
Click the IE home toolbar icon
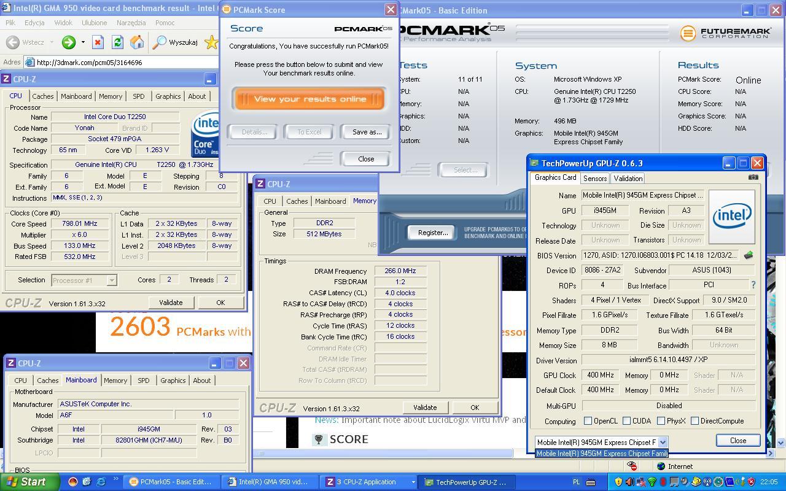tap(137, 42)
